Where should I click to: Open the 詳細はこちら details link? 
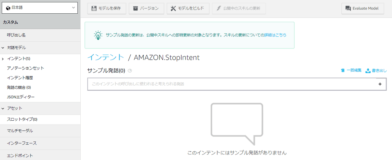(275, 35)
